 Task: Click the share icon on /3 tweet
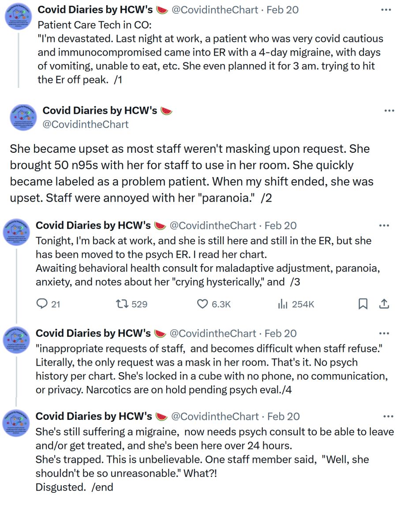pyautogui.click(x=384, y=304)
